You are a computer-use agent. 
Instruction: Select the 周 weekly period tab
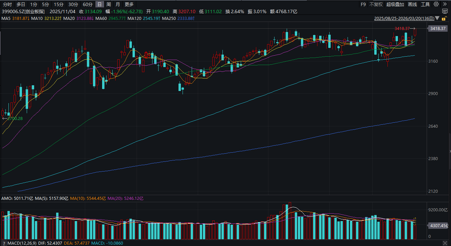pyautogui.click(x=109, y=4)
